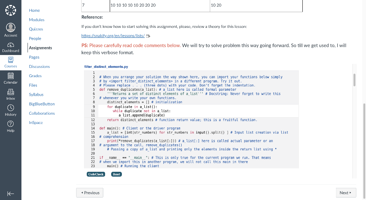Viewport: 366px width, 200px height.
Task: Select Assignments in course menu
Action: coord(40,48)
